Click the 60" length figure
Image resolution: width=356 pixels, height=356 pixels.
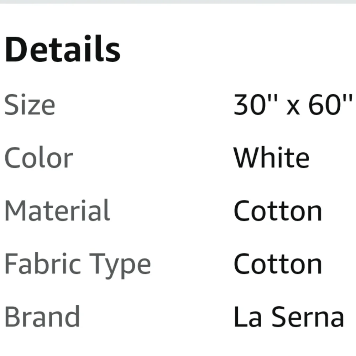coord(331,104)
